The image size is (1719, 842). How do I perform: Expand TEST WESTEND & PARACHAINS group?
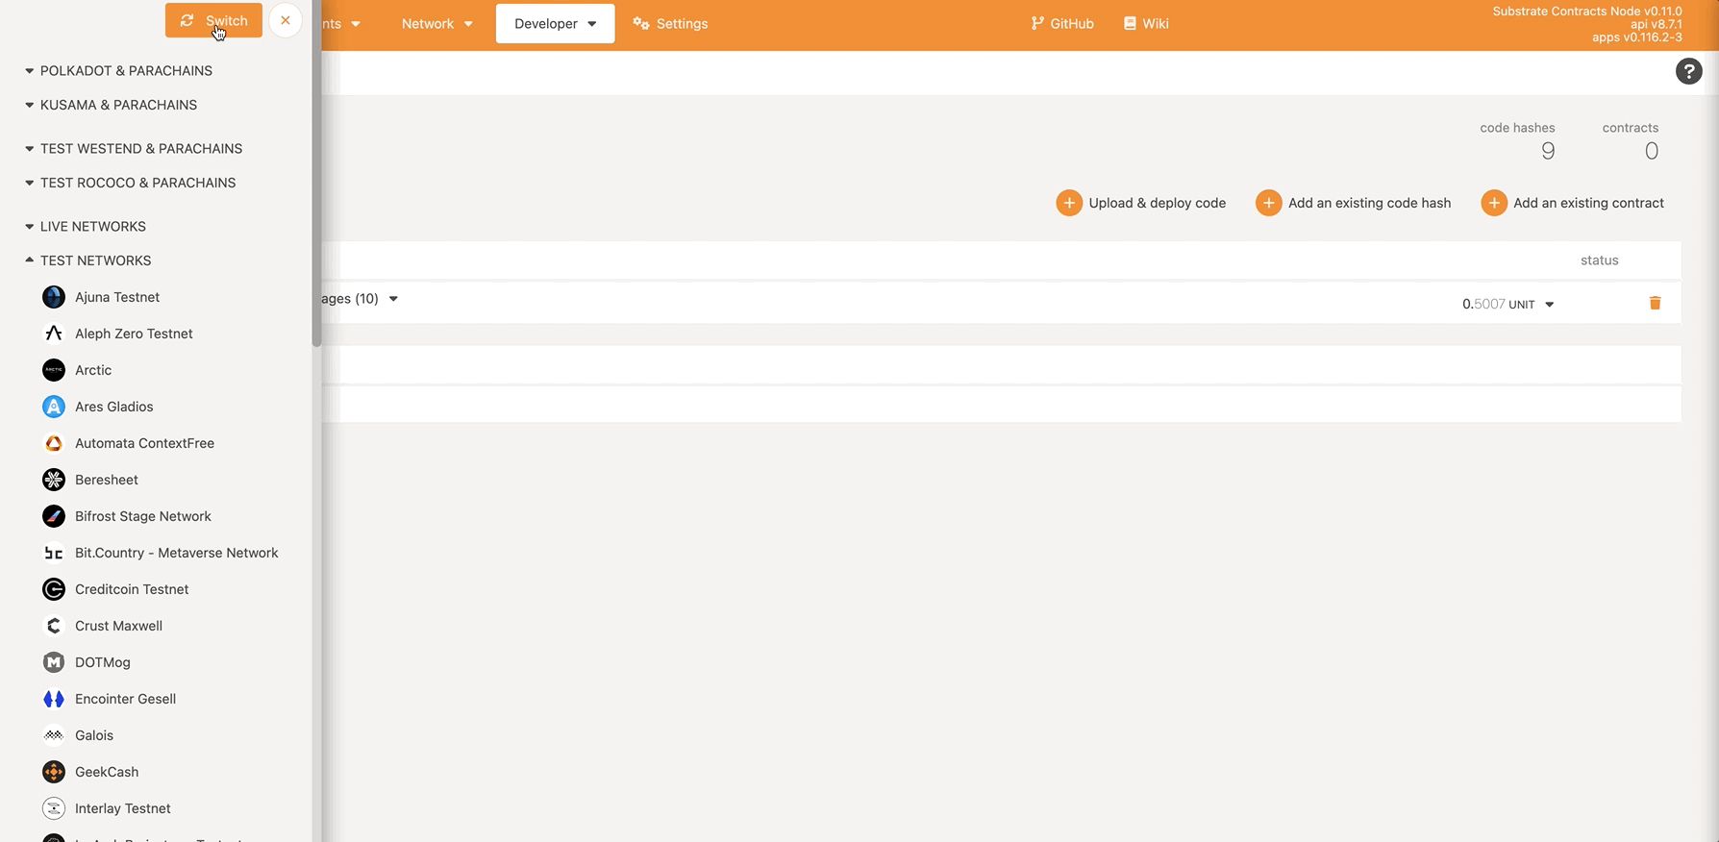(x=134, y=148)
